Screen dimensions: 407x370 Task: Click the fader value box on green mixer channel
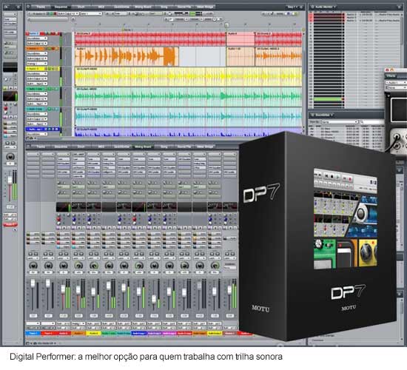point(109,315)
